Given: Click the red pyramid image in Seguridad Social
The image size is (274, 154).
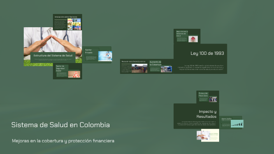Looking at the screenshot, I should 74,74.
